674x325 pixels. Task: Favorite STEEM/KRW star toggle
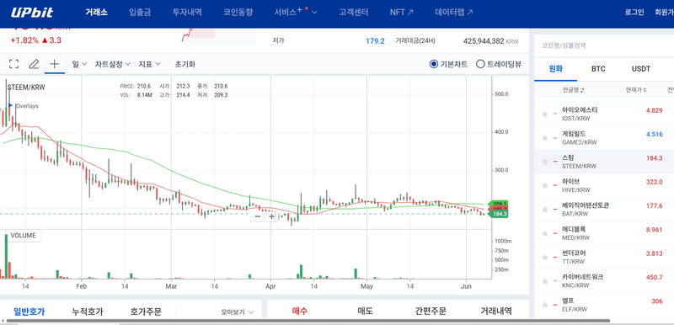pyautogui.click(x=544, y=162)
